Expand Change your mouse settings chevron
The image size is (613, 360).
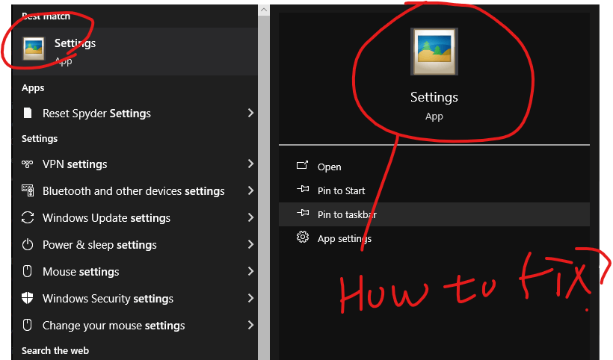point(250,325)
